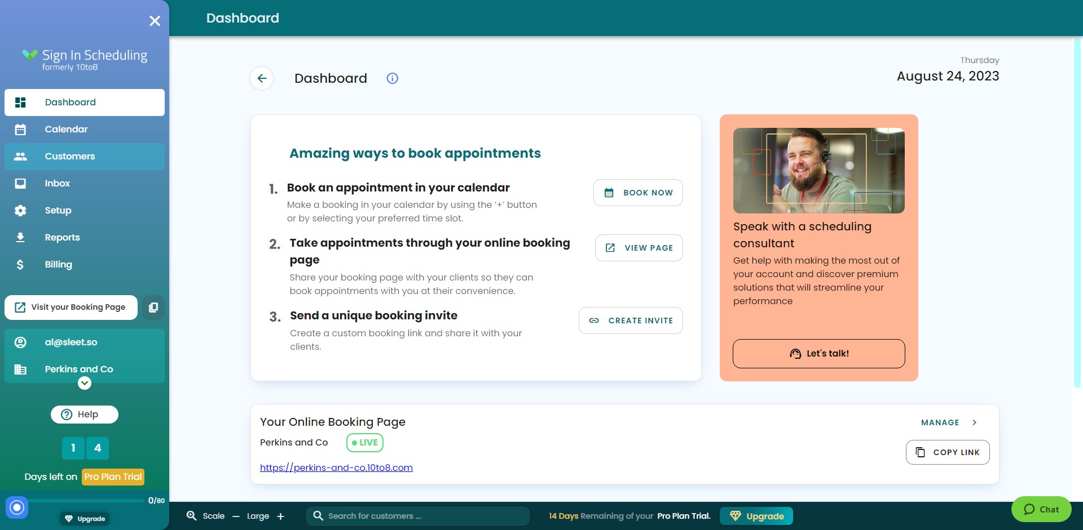This screenshot has height=530, width=1083.
Task: Click Visit your Booking Page button
Action: [x=71, y=308]
